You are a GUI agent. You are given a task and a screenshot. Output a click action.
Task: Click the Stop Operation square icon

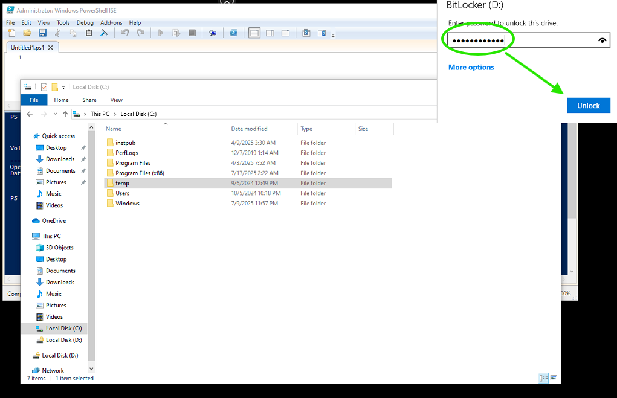click(192, 33)
